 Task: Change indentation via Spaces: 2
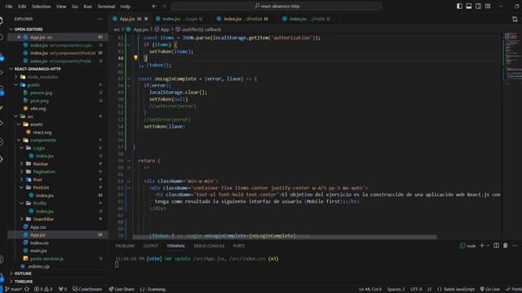click(x=396, y=289)
